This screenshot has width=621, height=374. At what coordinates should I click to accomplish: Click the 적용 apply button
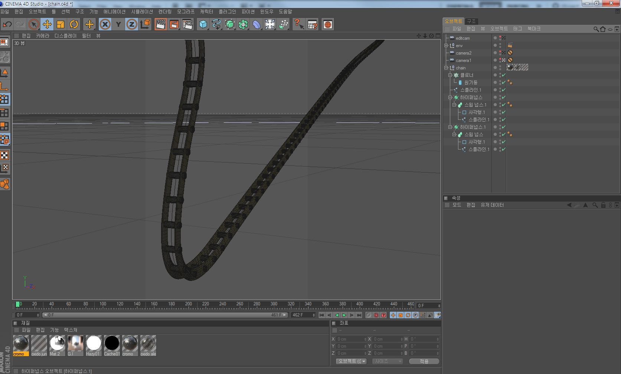(424, 361)
